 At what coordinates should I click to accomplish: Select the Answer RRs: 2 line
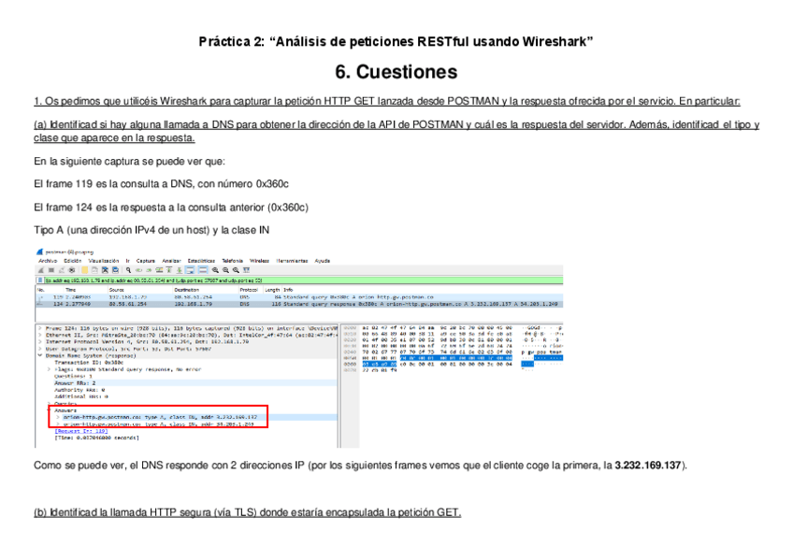pos(75,383)
